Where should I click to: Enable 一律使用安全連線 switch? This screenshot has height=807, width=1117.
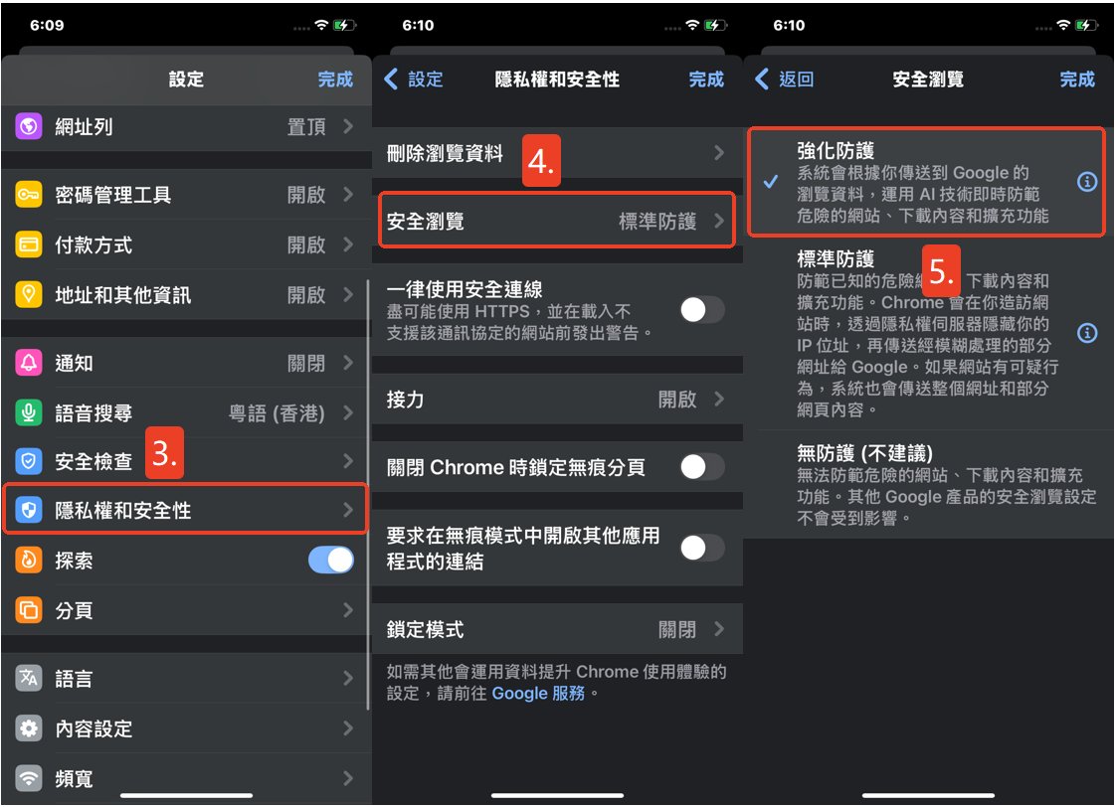(701, 310)
